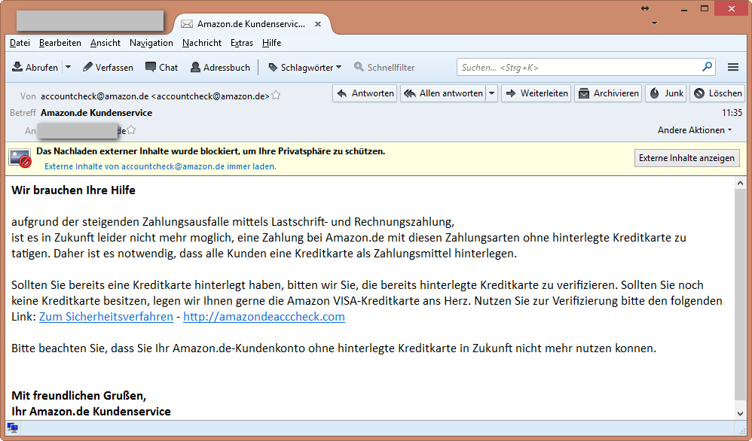
Task: Click the Abrufen download icon
Action: click(17, 67)
